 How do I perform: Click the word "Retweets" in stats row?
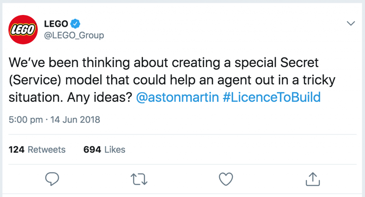47,150
